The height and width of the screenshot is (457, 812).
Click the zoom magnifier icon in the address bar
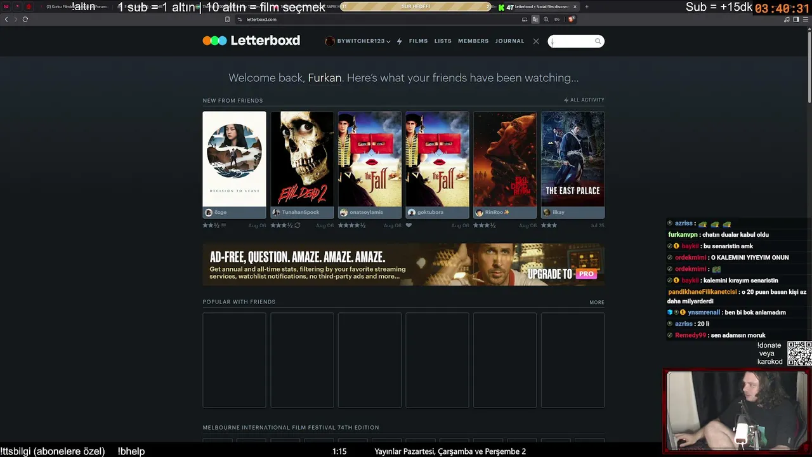[x=546, y=19]
